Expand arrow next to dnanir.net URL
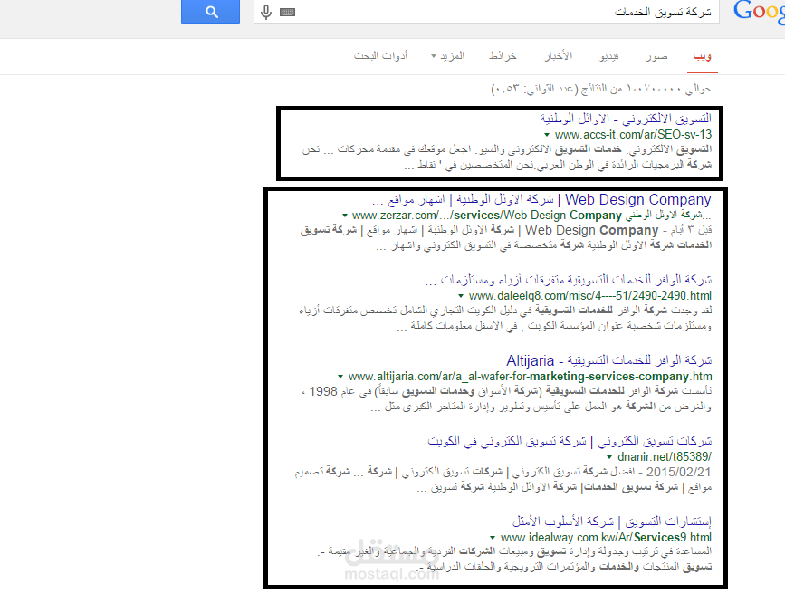785x594 pixels. click(x=609, y=457)
